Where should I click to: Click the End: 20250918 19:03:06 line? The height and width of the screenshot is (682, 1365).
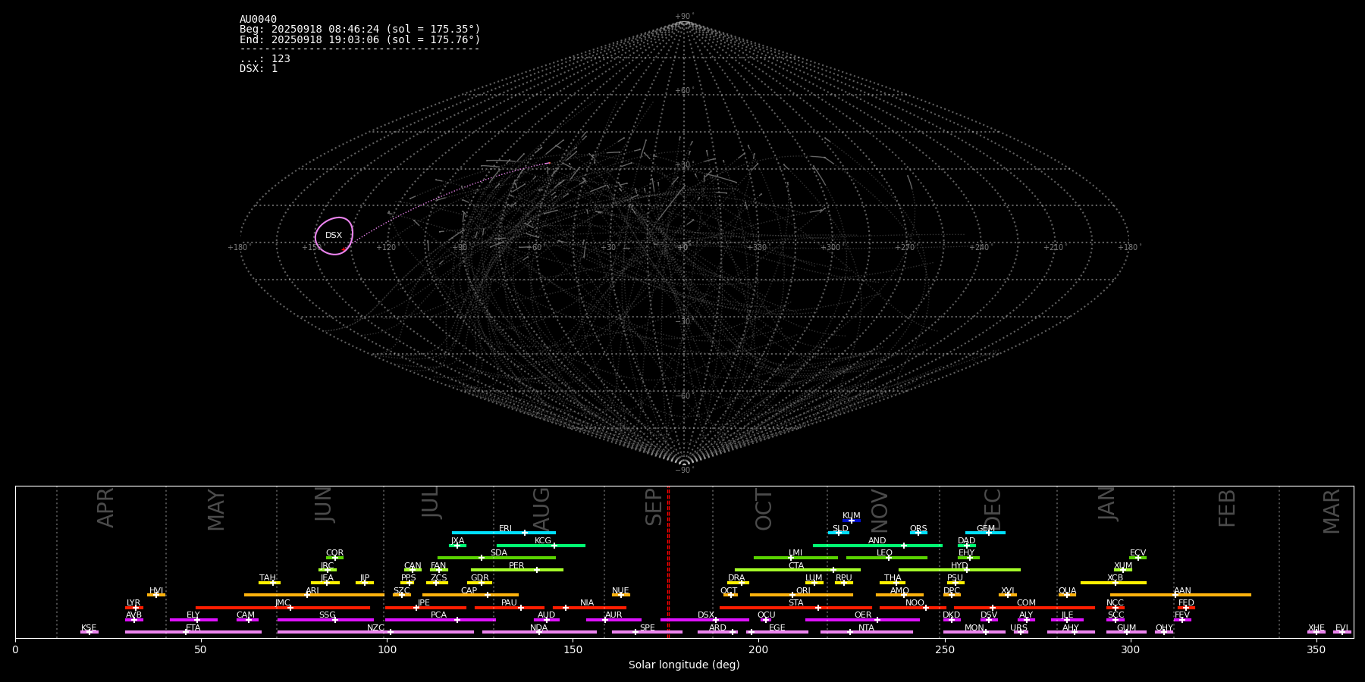(360, 39)
